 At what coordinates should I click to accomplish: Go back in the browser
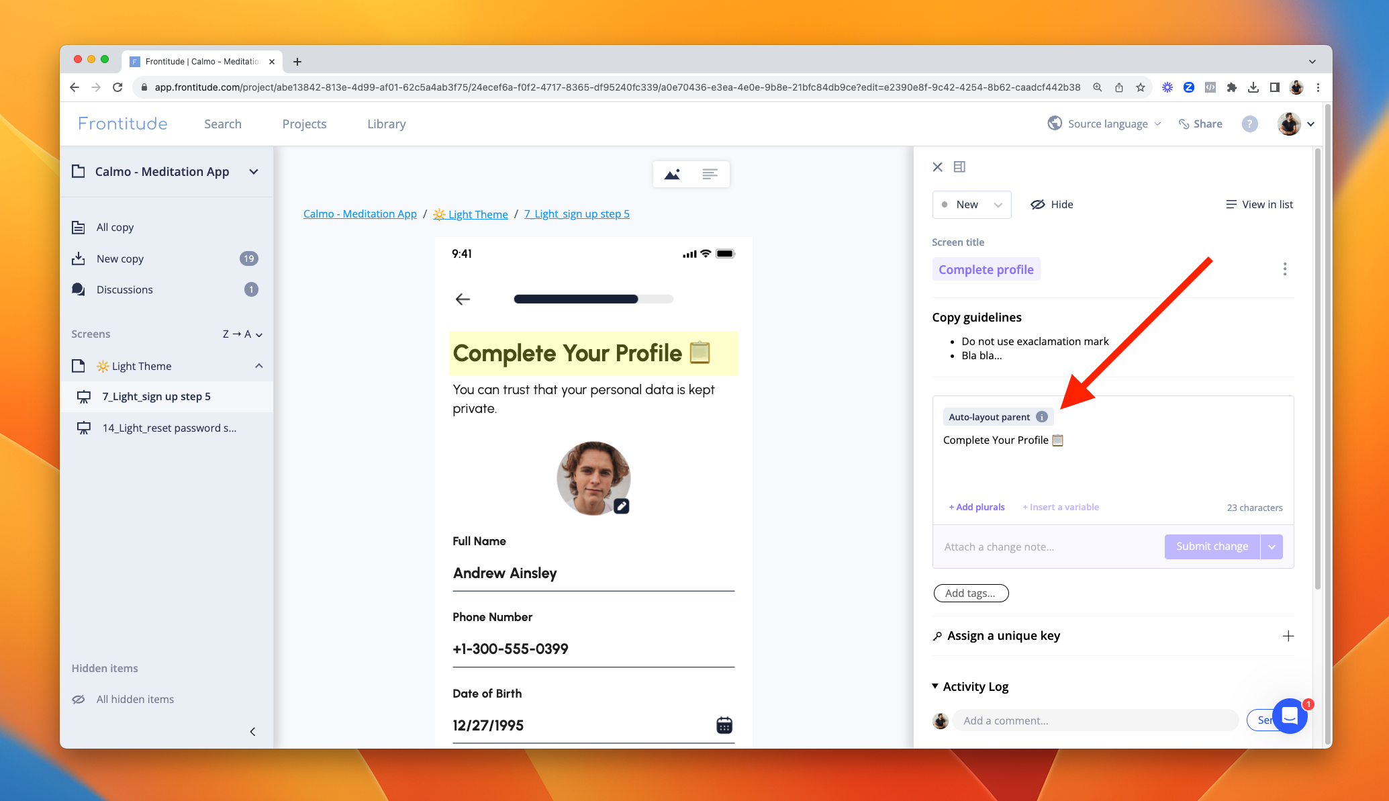75,87
